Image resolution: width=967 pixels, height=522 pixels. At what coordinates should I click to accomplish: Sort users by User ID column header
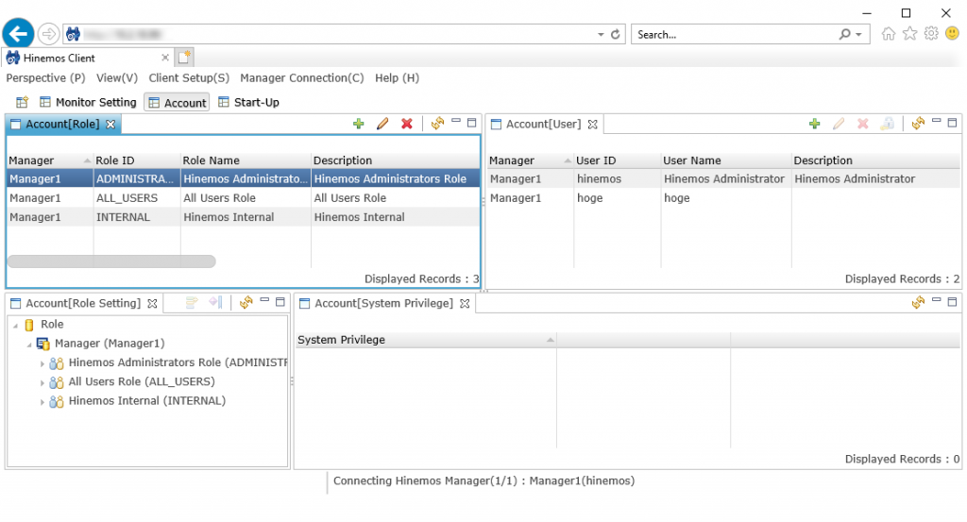pos(618,160)
